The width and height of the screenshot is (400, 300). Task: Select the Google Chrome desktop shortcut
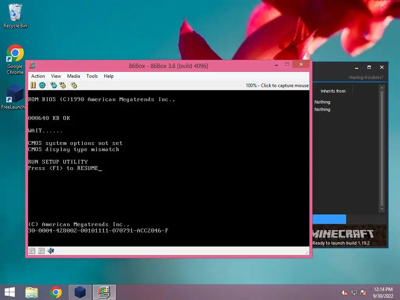click(x=15, y=59)
